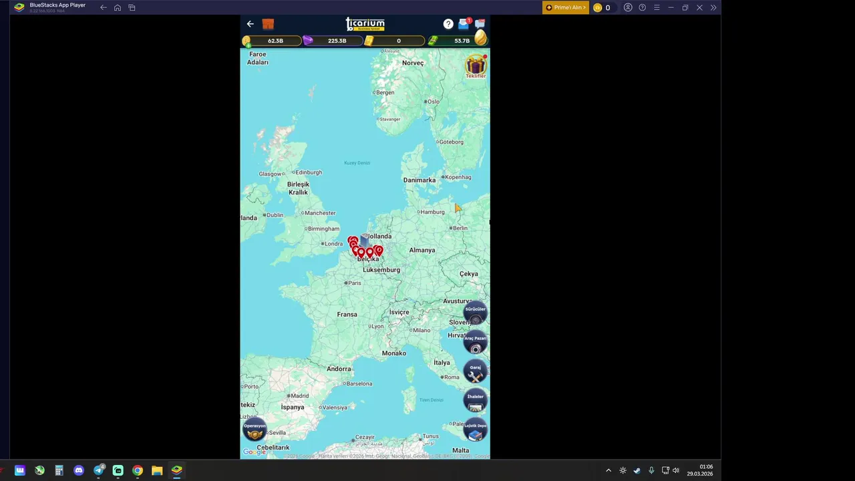Open the purple gem balance 225.3B
Viewport: 855px width, 481px height.
point(334,41)
